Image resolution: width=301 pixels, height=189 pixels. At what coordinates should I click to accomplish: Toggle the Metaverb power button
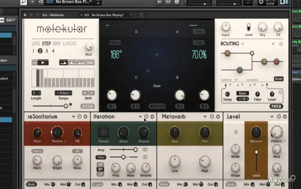pyautogui.click(x=218, y=117)
